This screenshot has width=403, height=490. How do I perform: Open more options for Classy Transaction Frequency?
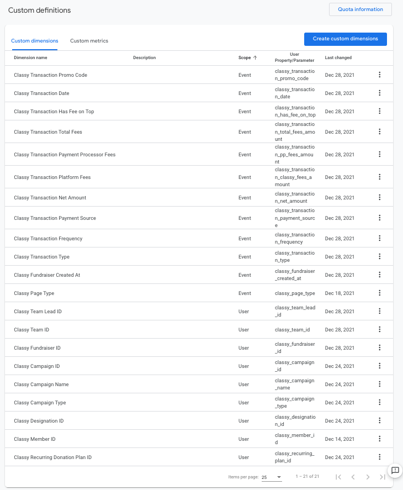pos(380,238)
